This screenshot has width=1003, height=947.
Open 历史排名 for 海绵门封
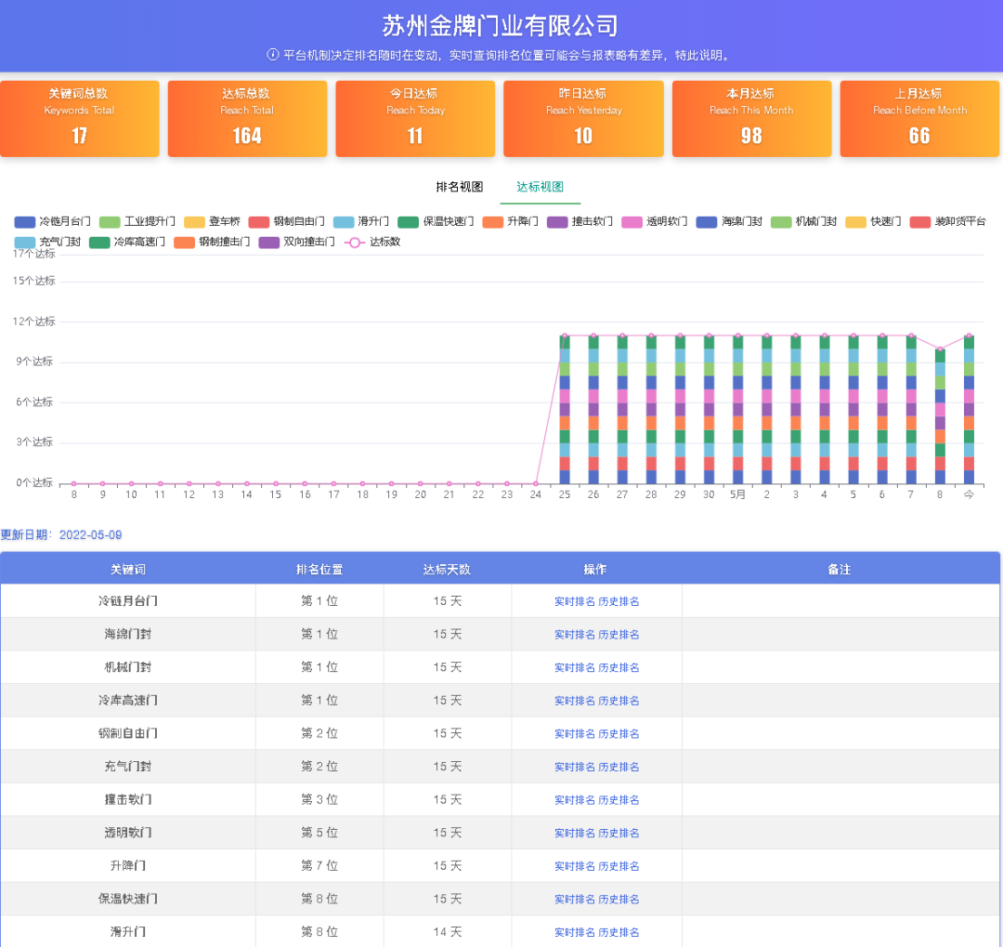(619, 635)
